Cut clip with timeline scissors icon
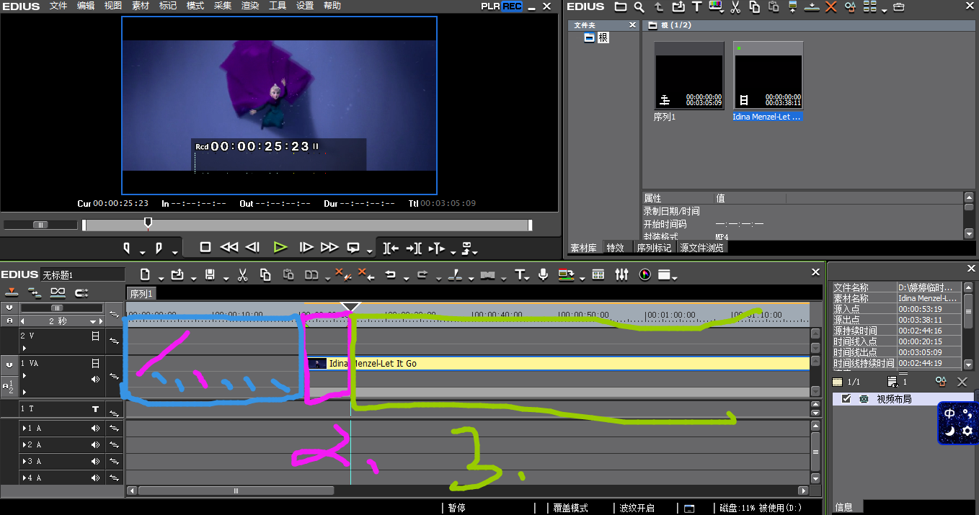 point(242,274)
